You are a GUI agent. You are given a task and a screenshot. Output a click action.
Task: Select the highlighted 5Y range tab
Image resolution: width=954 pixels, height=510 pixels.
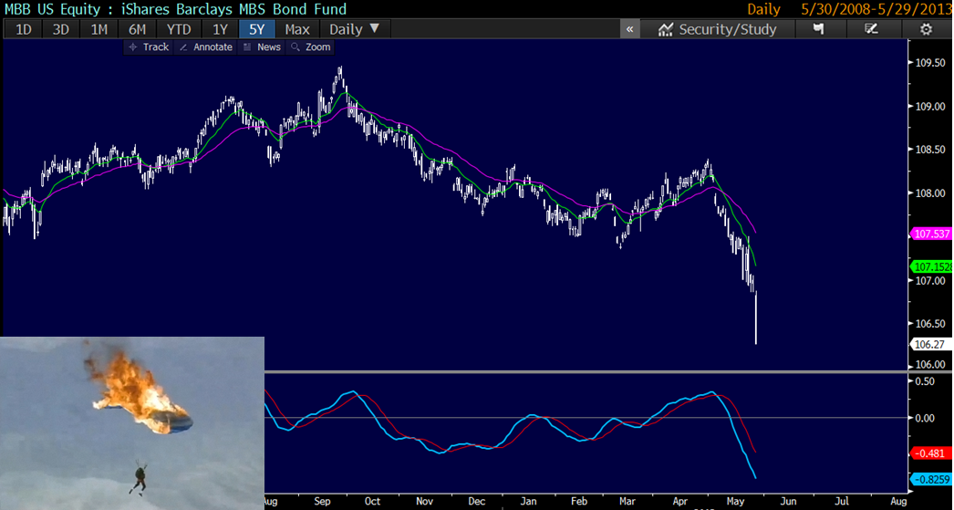point(257,29)
